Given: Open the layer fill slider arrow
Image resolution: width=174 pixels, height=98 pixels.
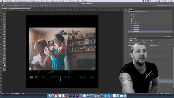Looking at the screenshot, I should [158, 45].
